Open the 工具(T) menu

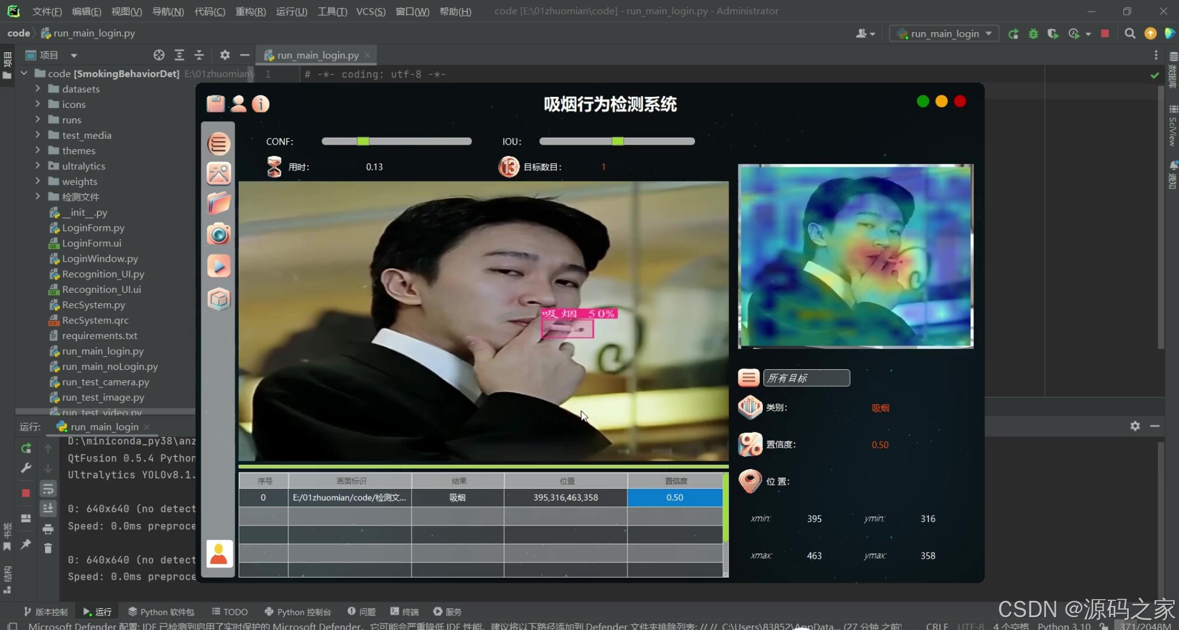click(x=332, y=11)
